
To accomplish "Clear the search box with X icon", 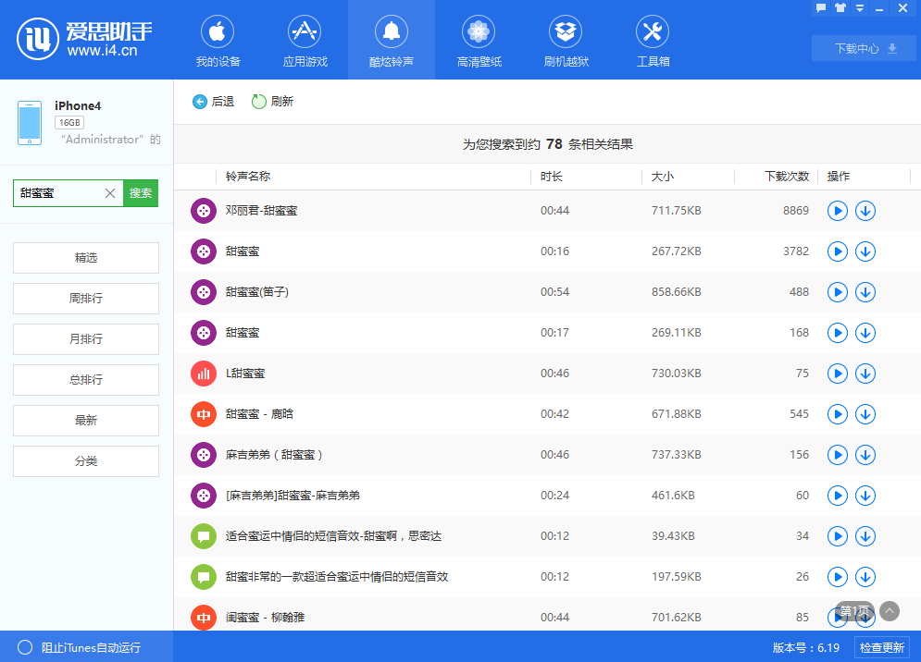I will tap(109, 193).
